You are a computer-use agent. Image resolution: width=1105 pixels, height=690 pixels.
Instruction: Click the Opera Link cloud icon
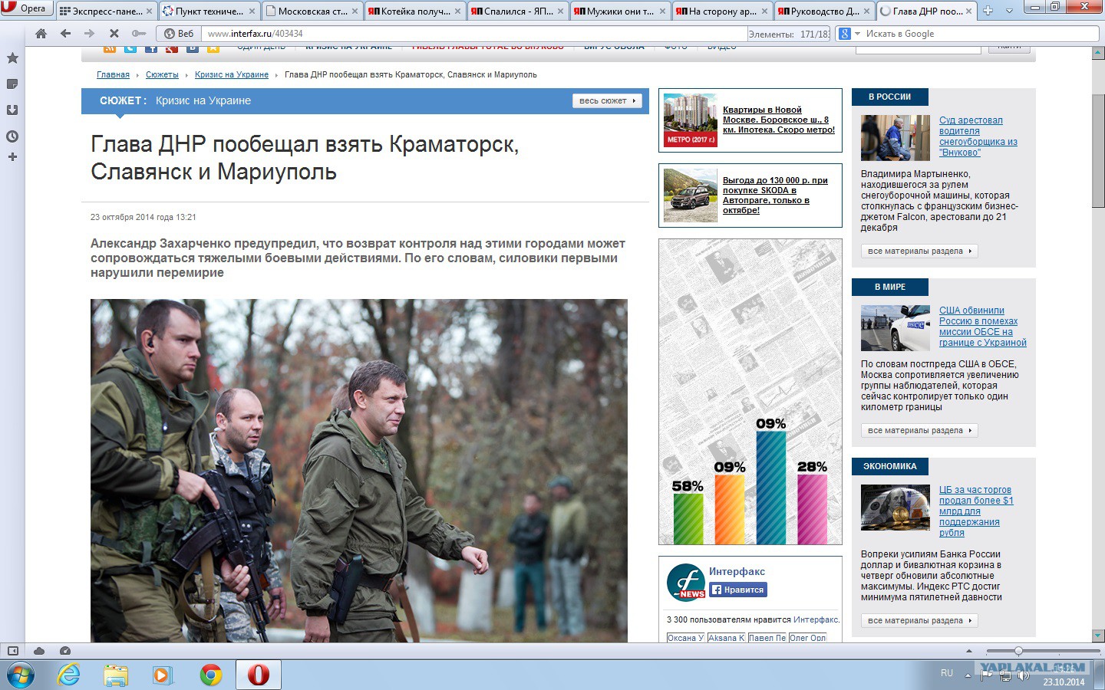pyautogui.click(x=38, y=651)
